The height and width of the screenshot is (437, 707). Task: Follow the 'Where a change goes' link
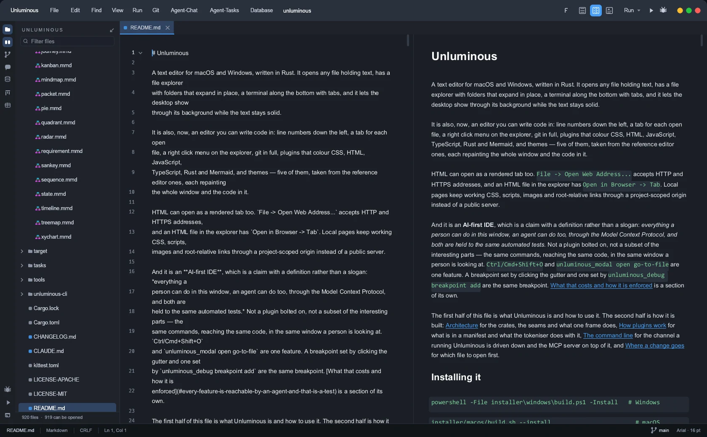pyautogui.click(x=655, y=345)
